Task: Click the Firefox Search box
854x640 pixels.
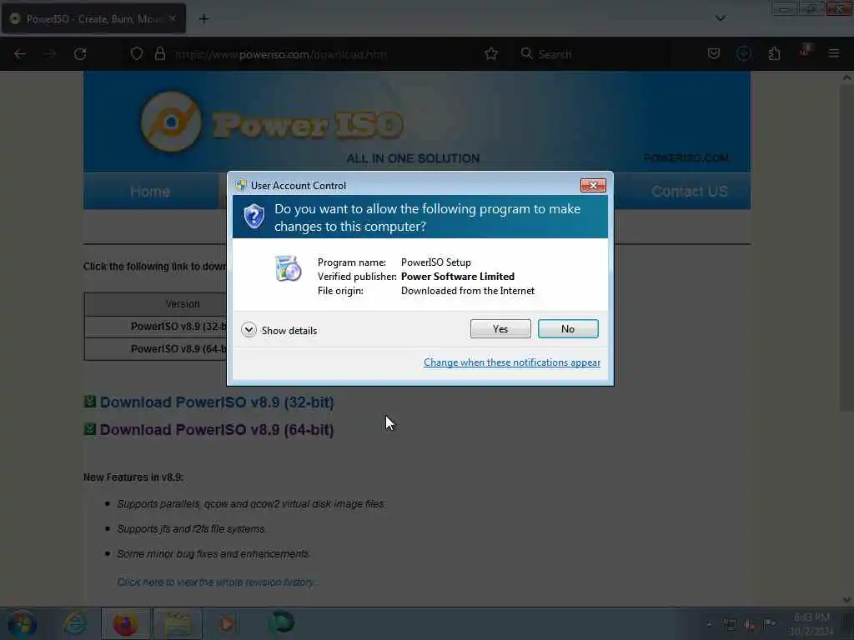Action: click(594, 54)
